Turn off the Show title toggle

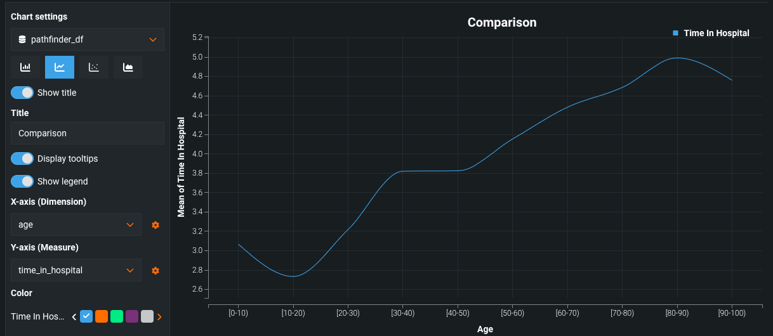click(22, 93)
